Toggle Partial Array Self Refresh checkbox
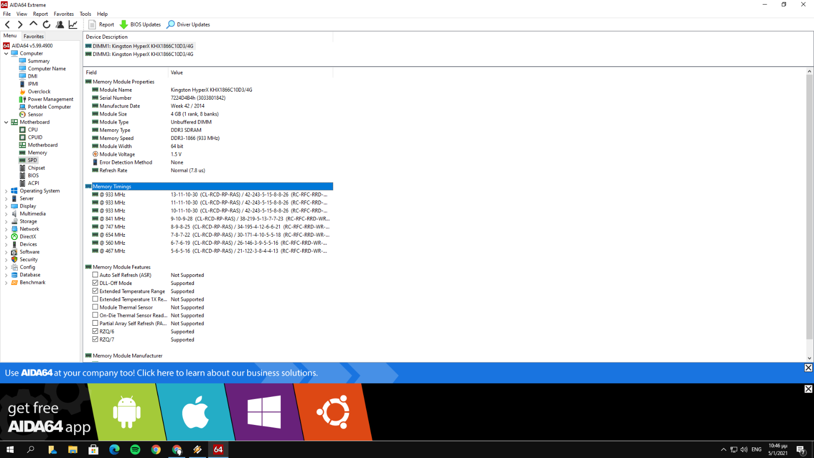This screenshot has width=814, height=458. (x=95, y=323)
